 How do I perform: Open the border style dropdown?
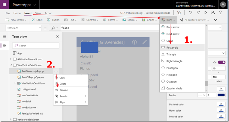click(x=202, y=95)
